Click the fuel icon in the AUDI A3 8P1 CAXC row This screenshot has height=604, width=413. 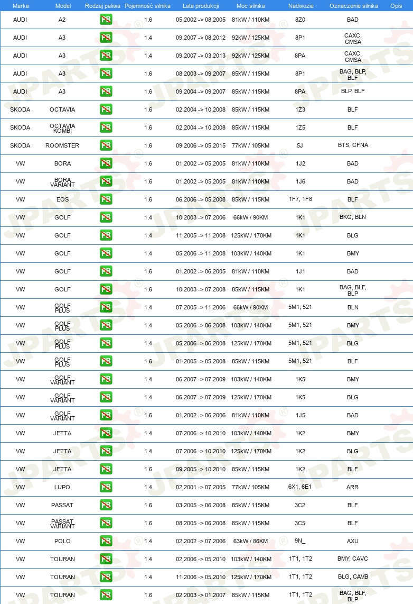click(106, 38)
